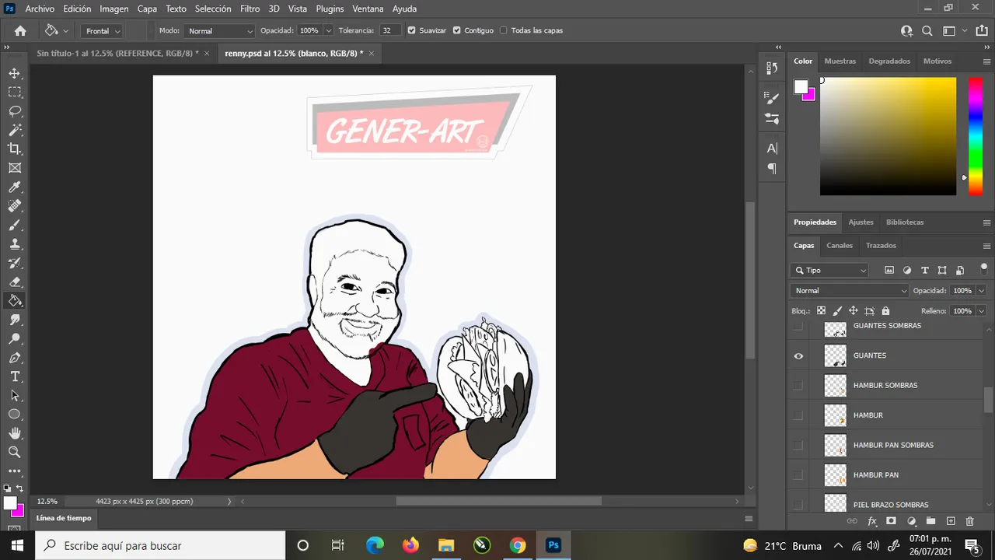Screen dimensions: 995x560
Task: Select the Lasso tool
Action: 15,111
